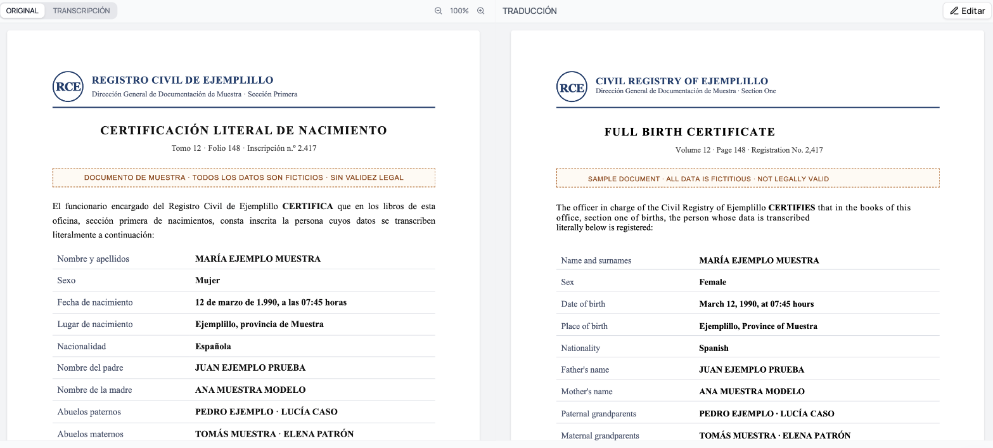The image size is (993, 448).
Task: Click the 'Maternal grandparents' label
Action: point(600,436)
